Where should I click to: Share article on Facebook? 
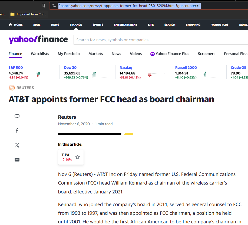click(x=17, y=131)
